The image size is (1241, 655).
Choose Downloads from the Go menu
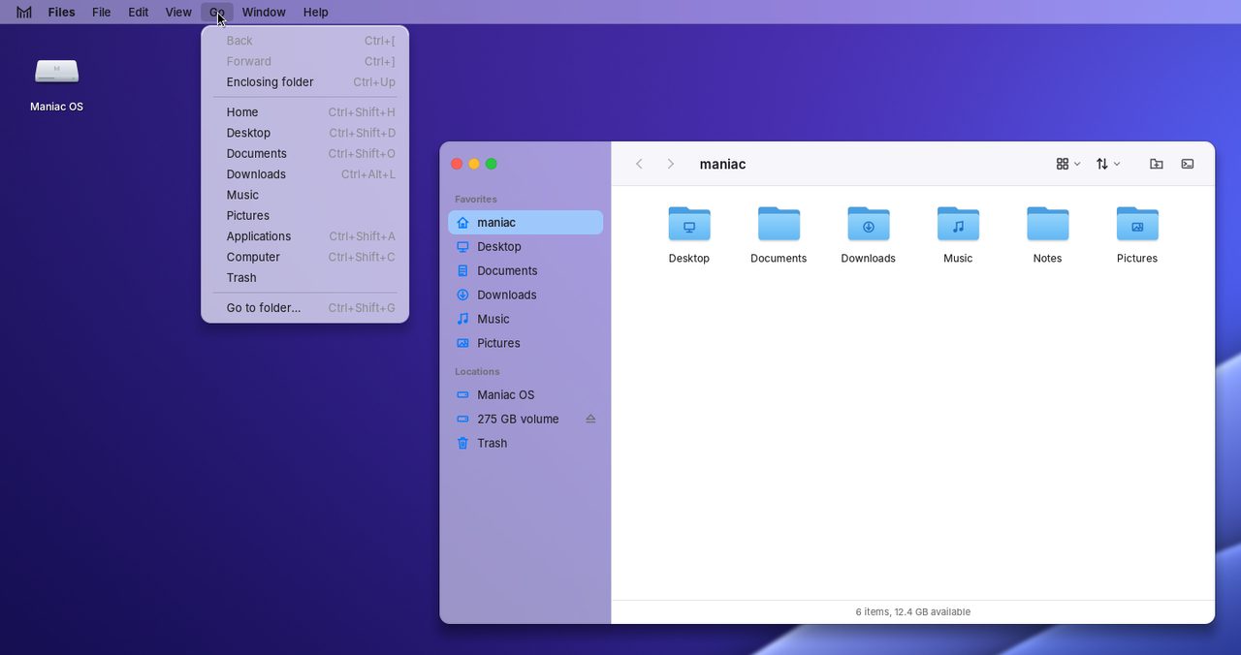coord(304,174)
